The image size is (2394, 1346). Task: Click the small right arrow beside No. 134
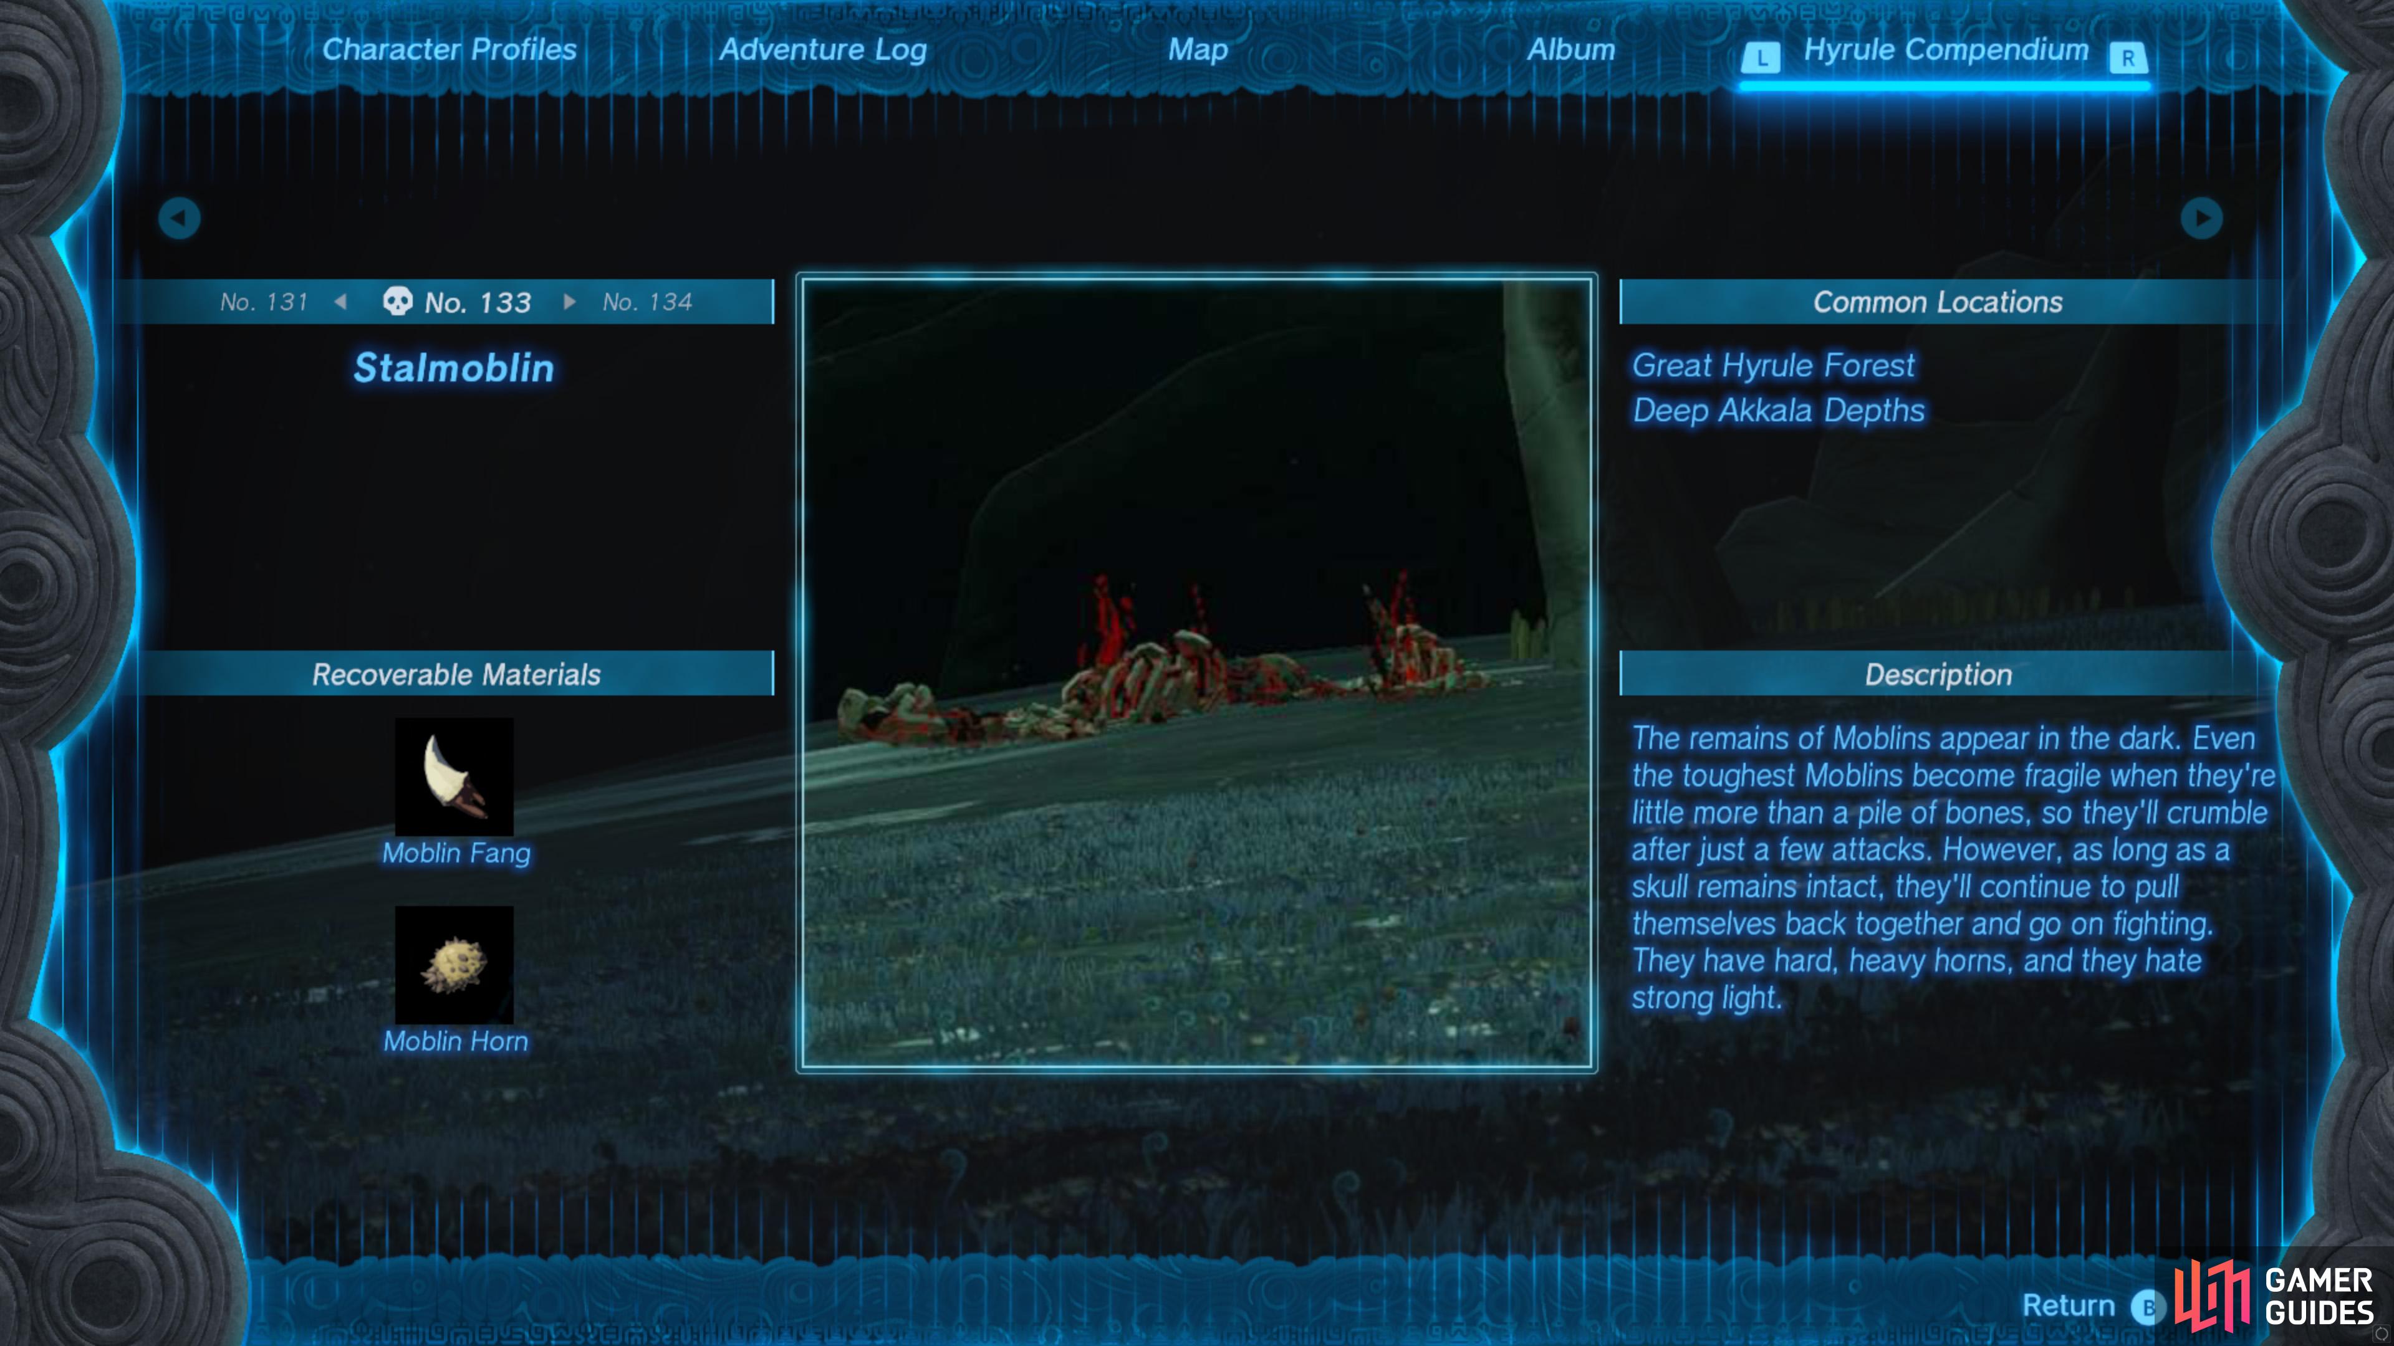570,302
